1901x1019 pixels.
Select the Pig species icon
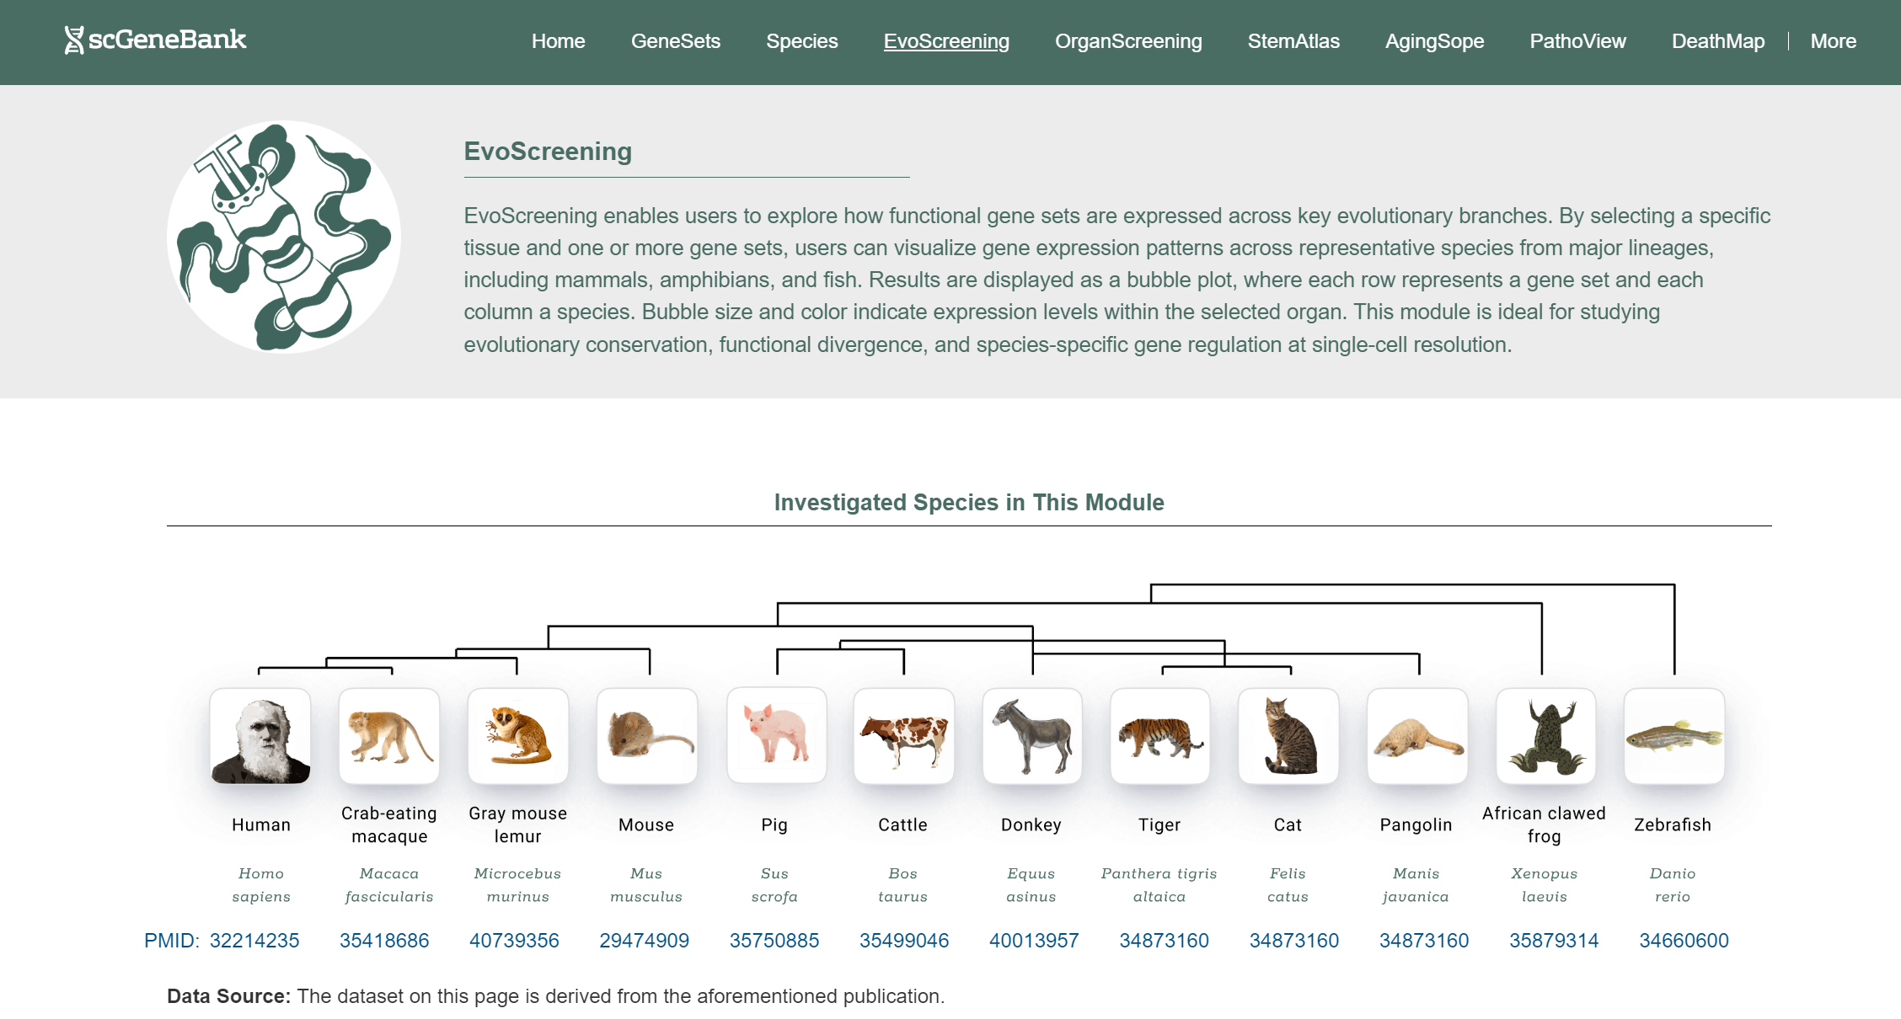[x=776, y=735]
